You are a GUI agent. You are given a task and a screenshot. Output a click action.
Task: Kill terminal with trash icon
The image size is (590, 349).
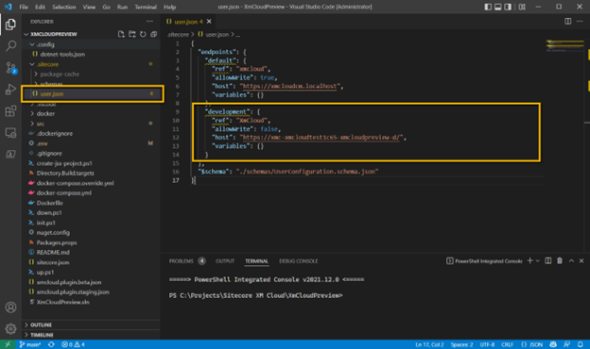[x=560, y=261]
